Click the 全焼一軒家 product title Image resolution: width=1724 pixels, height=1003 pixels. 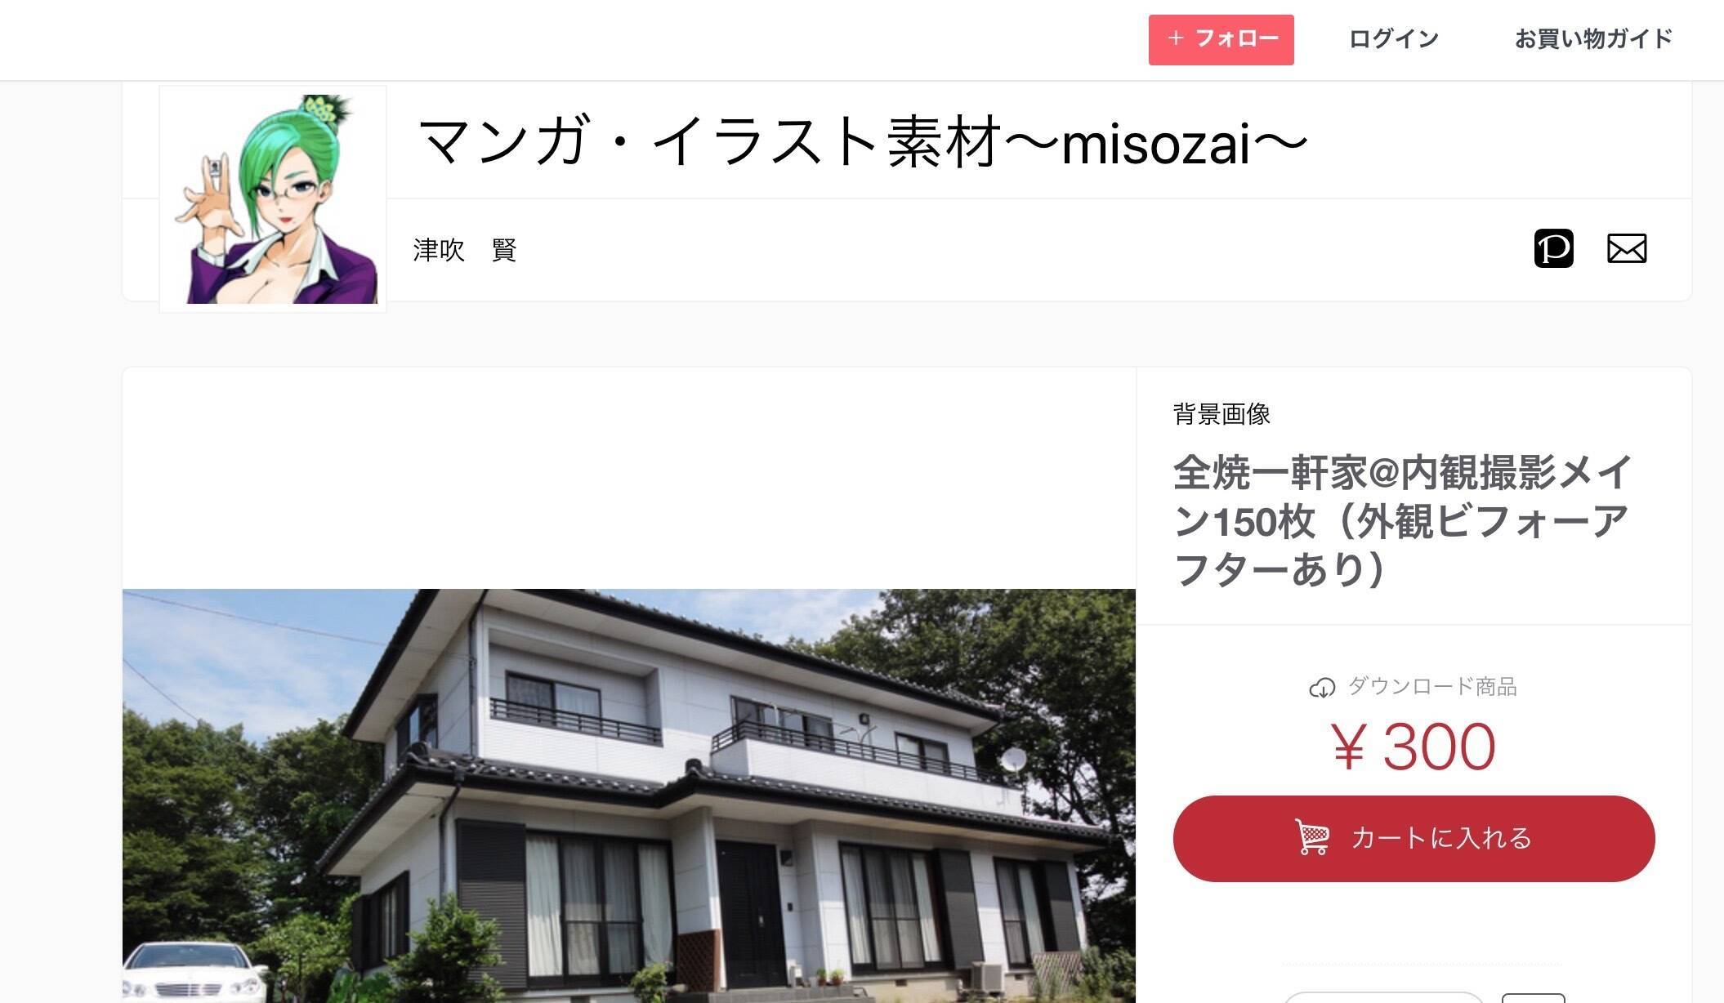(1402, 521)
